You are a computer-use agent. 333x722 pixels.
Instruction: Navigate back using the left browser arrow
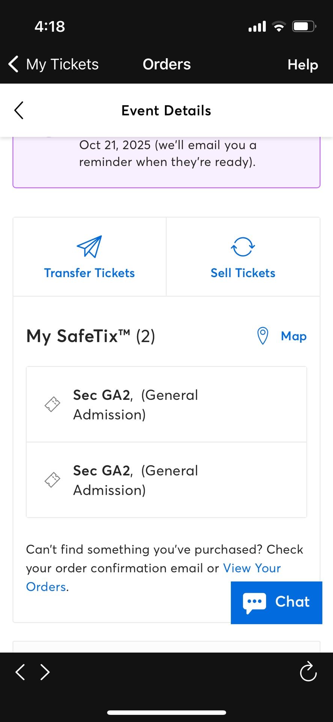click(x=20, y=672)
